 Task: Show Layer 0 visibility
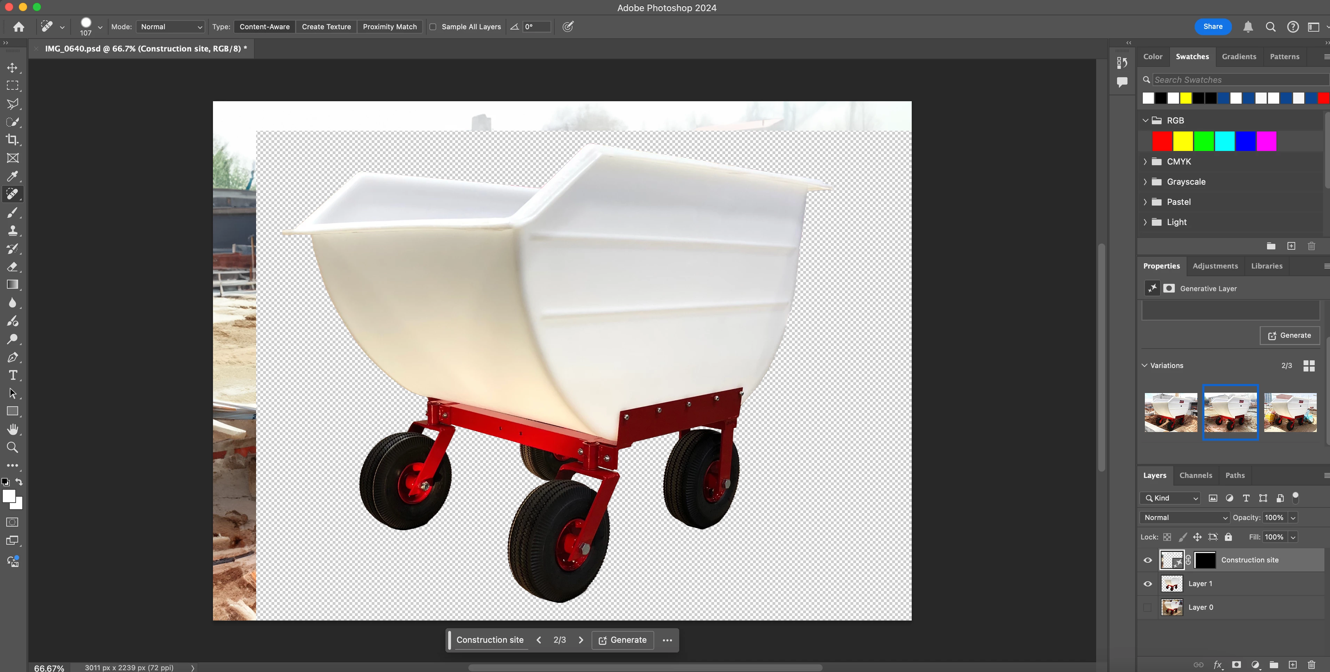pos(1148,608)
